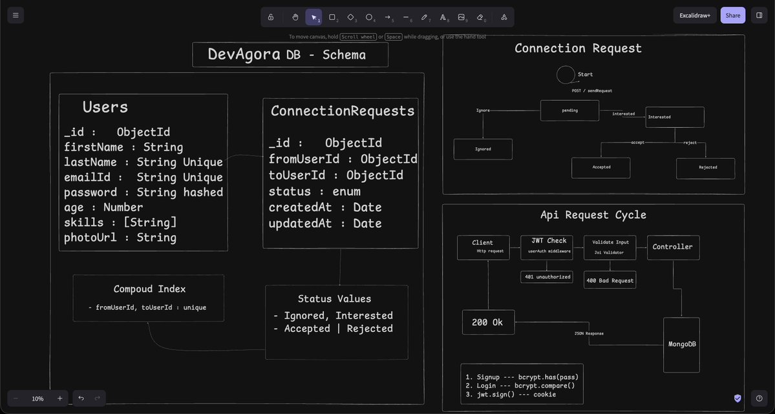Click the 'JSON Response' arrow label
The width and height of the screenshot is (775, 414).
click(x=589, y=333)
